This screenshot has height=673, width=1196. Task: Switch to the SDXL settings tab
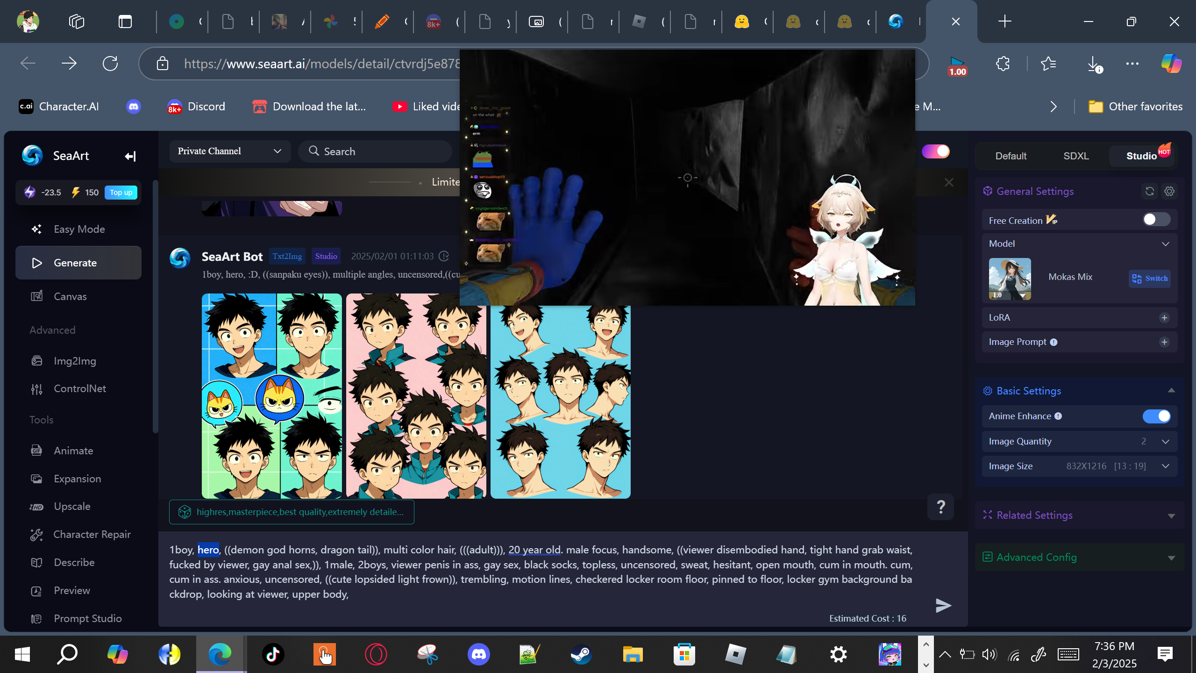point(1076,156)
